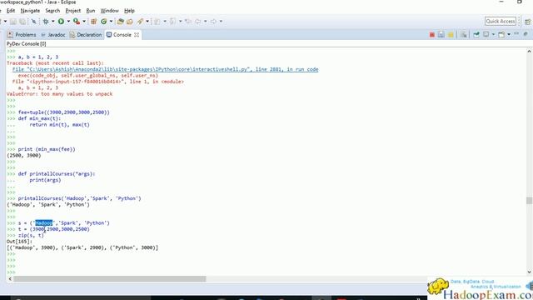Click the Open Task icon
The image size is (533, 300).
coord(130,22)
